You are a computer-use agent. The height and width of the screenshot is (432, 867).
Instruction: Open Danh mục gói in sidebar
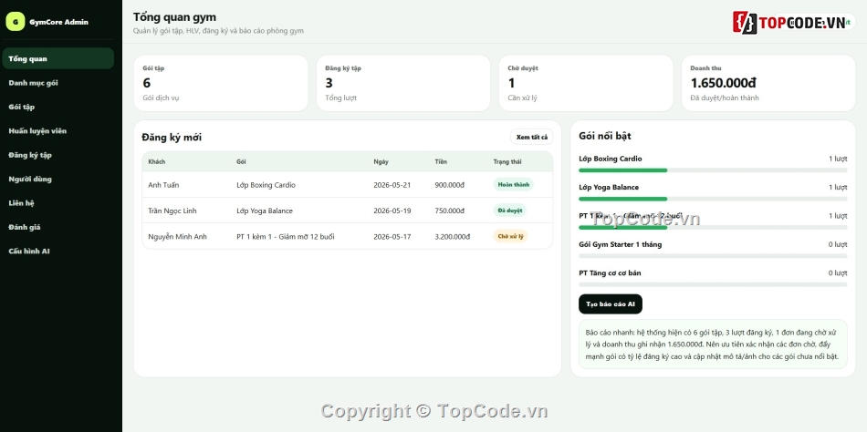coord(58,83)
